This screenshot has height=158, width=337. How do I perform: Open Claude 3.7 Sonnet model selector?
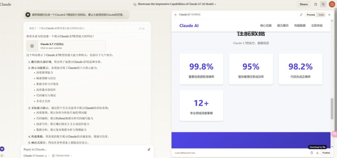36,156
